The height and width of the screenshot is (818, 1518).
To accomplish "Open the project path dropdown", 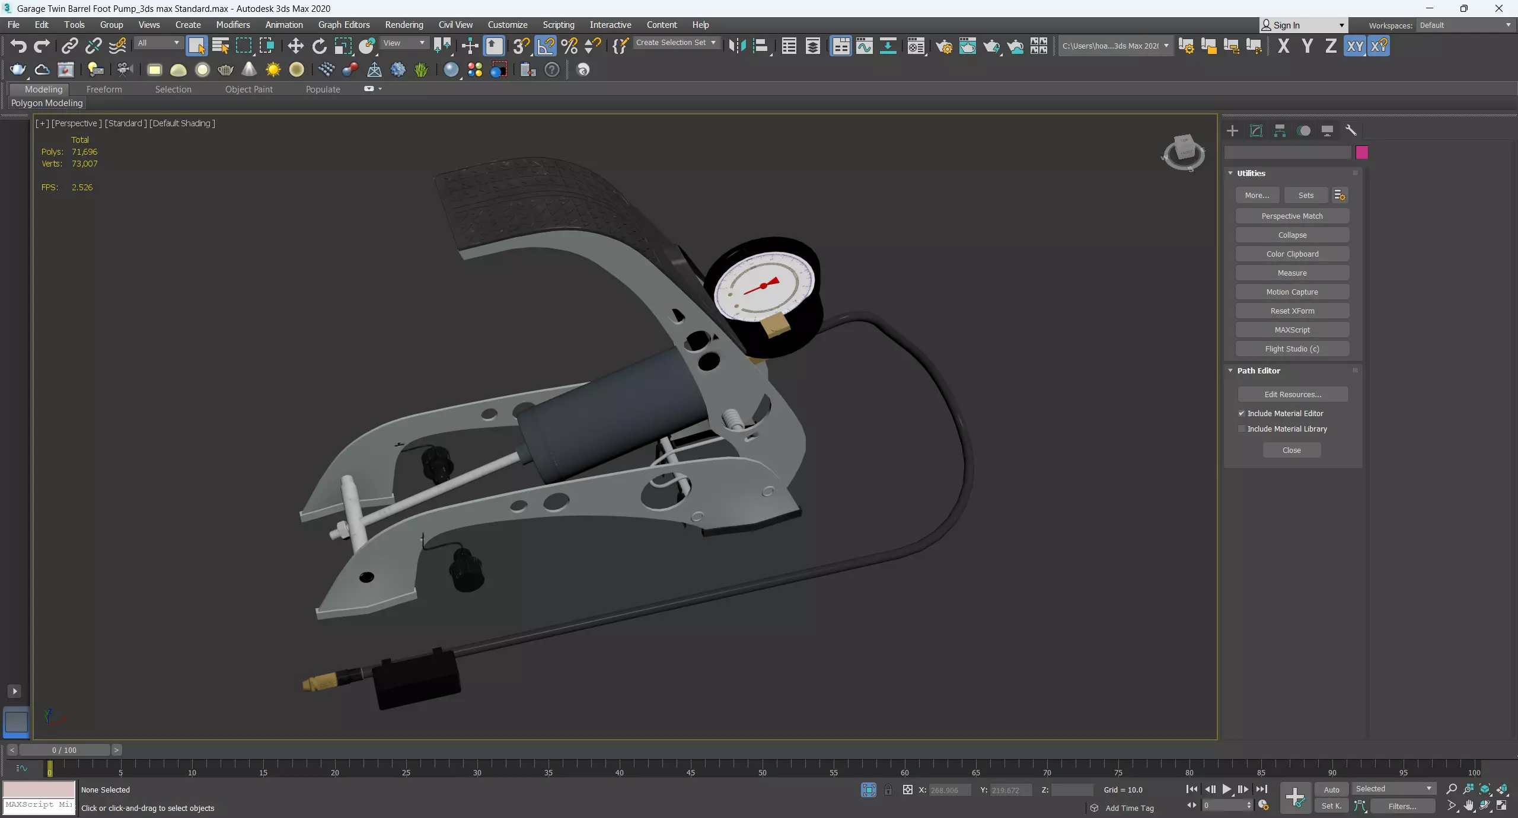I will tap(1115, 46).
